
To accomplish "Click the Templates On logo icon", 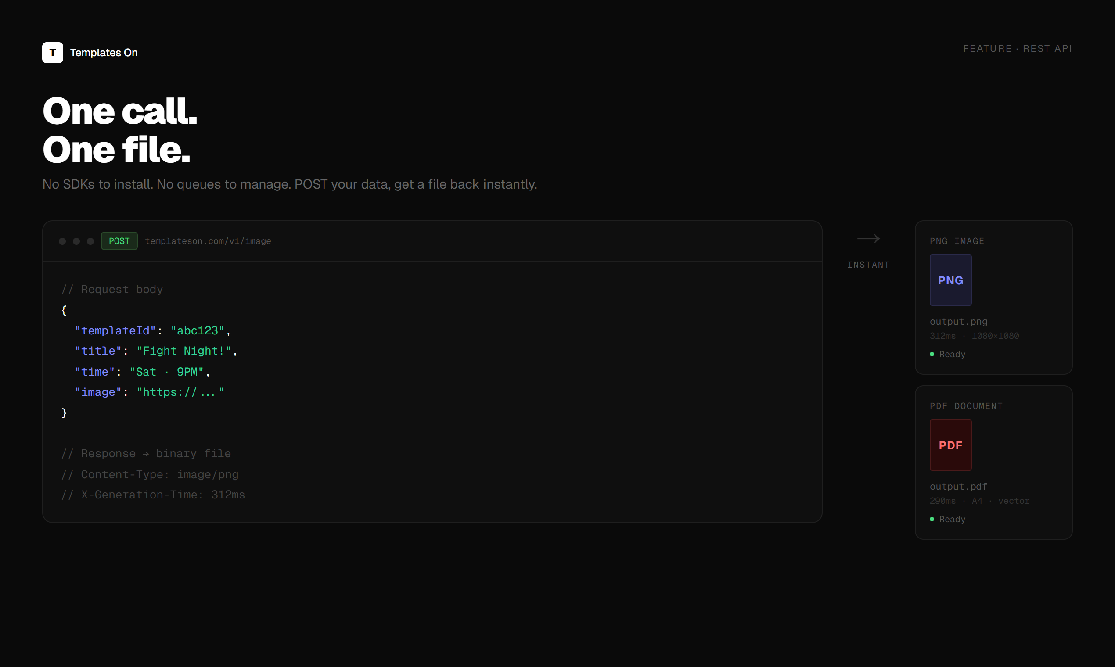I will click(x=53, y=53).
